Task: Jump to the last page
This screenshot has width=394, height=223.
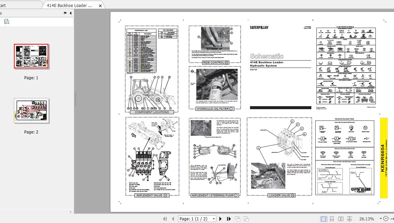Action: coord(229,219)
